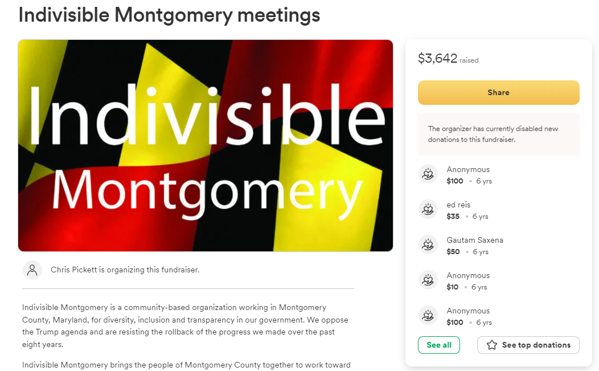Open the Indivisible Montgomery banner image
Screen dimensions: 599x371
coord(205,145)
